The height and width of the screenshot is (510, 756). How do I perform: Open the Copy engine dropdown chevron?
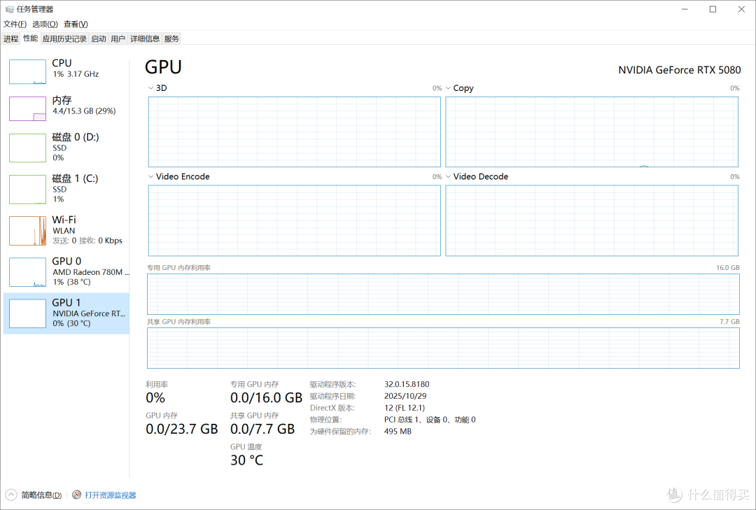click(449, 88)
